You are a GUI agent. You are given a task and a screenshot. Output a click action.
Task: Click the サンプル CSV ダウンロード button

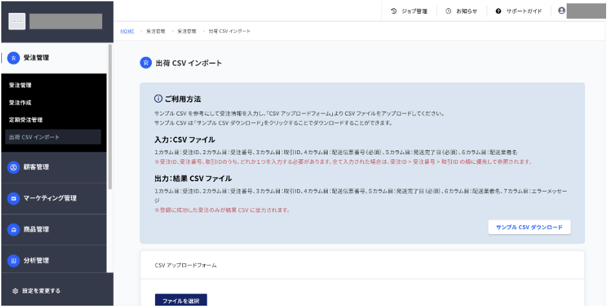pyautogui.click(x=529, y=227)
